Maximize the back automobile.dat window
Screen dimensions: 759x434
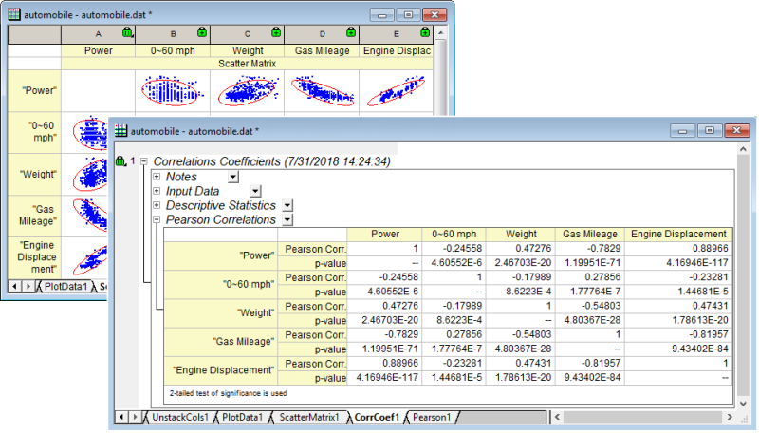pyautogui.click(x=409, y=14)
